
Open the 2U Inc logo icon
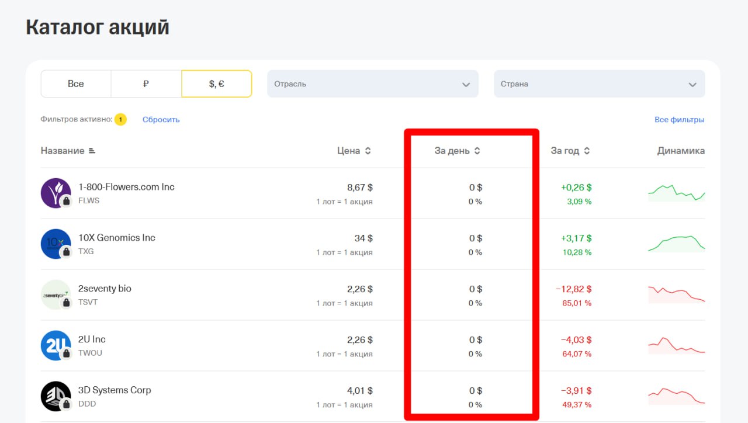coord(56,345)
